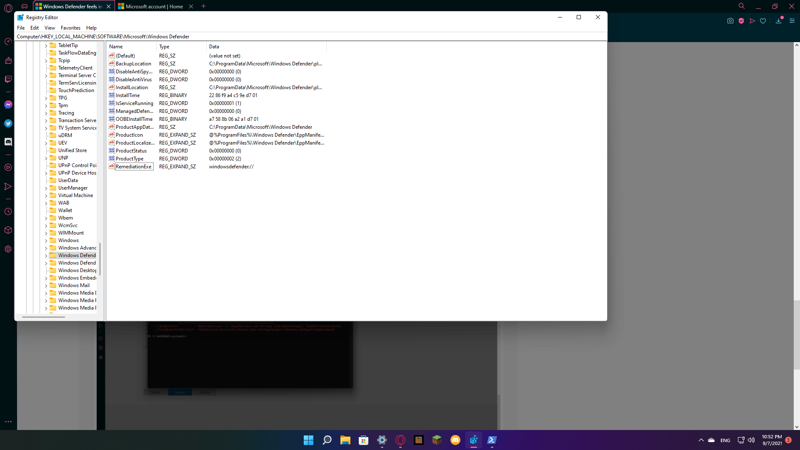Select the IsServiceRunning value
The height and width of the screenshot is (450, 800).
pyautogui.click(x=134, y=103)
